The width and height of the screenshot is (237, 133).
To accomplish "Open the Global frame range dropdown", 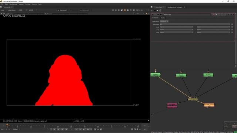I will [16, 129].
